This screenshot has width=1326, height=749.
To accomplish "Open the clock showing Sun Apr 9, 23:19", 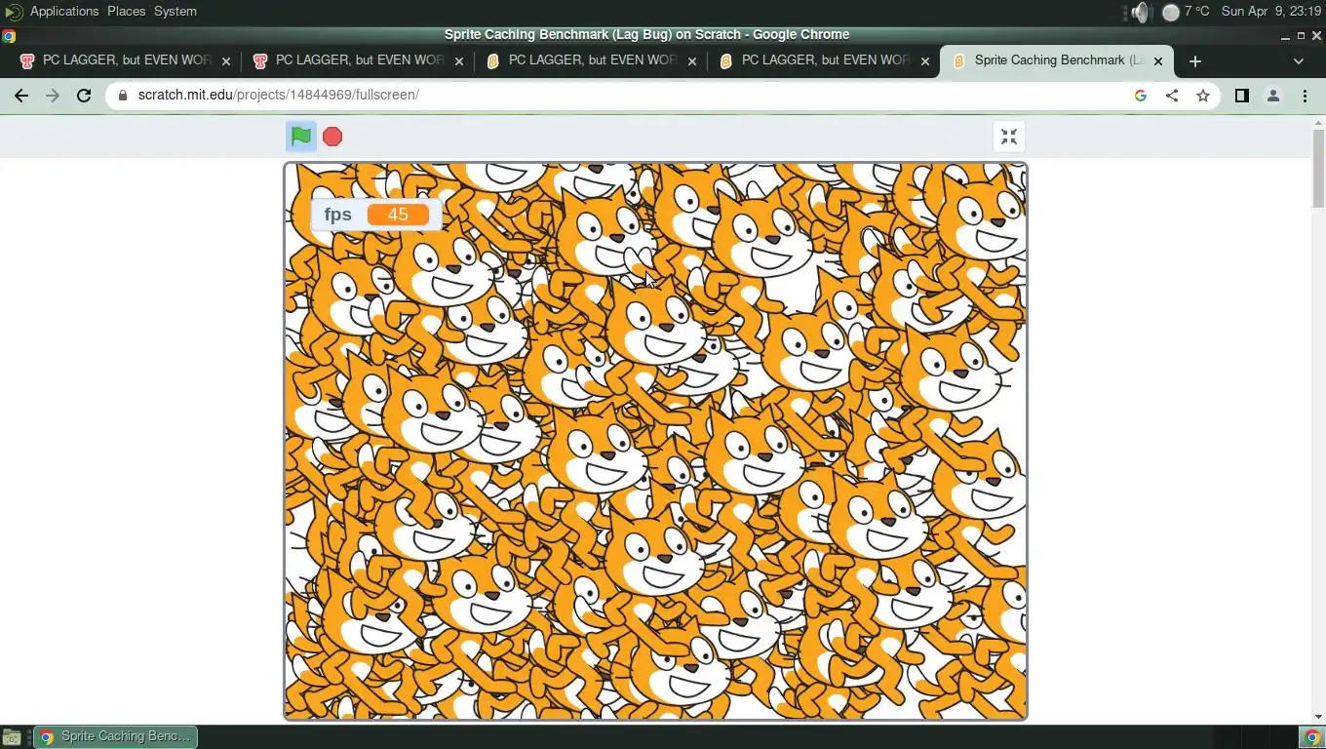I will (x=1270, y=12).
